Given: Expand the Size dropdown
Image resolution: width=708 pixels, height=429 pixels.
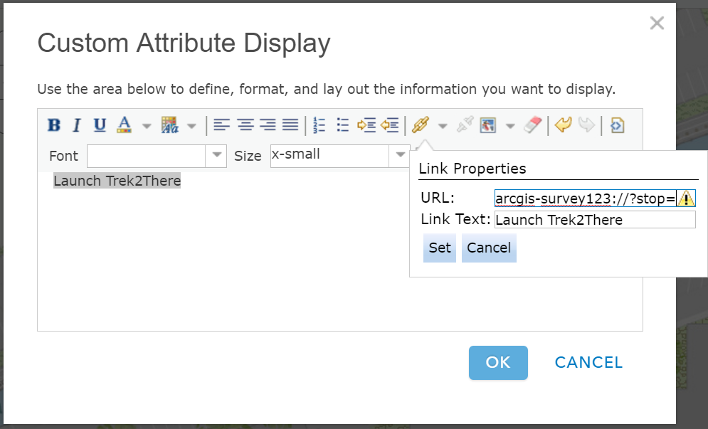Looking at the screenshot, I should 399,156.
